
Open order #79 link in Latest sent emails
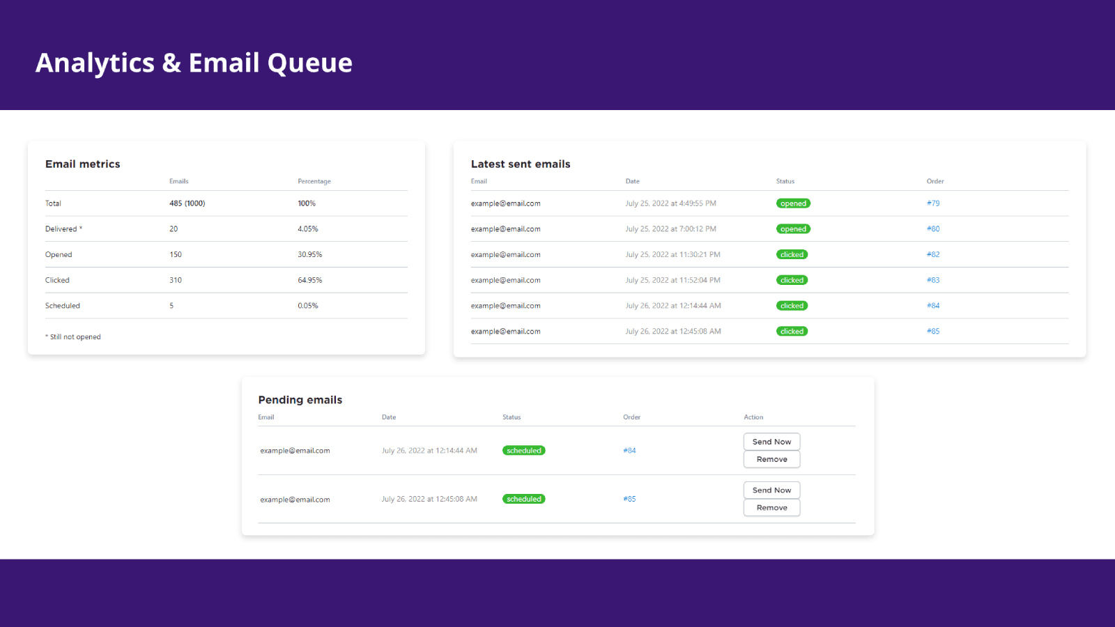coord(933,203)
